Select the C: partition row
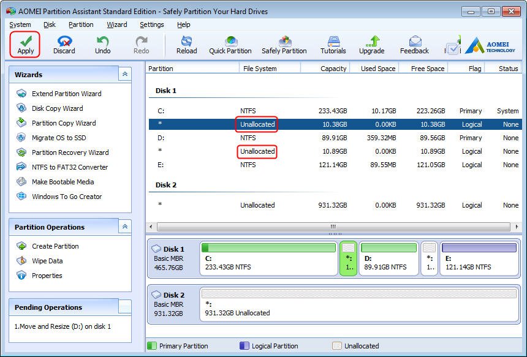 [x=335, y=111]
